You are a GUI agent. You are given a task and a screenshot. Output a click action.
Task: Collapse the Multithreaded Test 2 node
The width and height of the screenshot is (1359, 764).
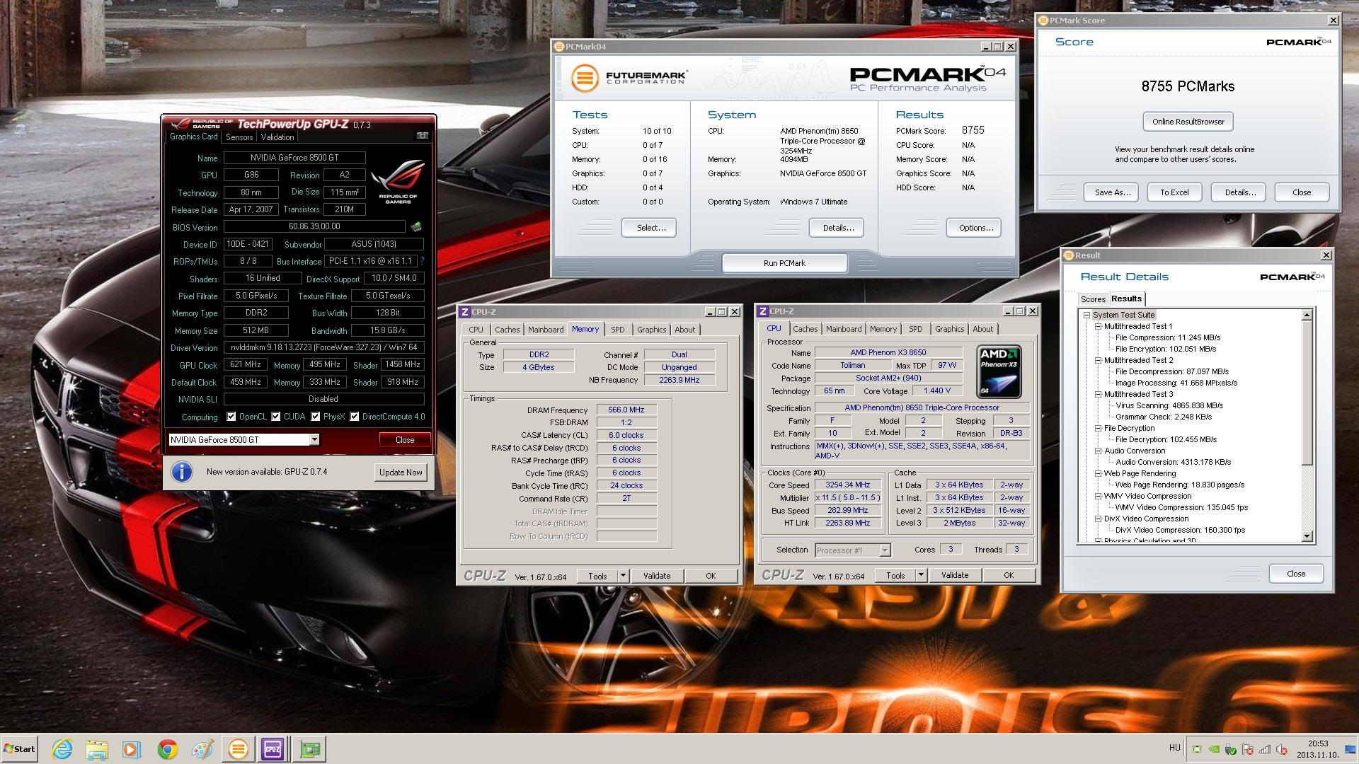pyautogui.click(x=1098, y=360)
